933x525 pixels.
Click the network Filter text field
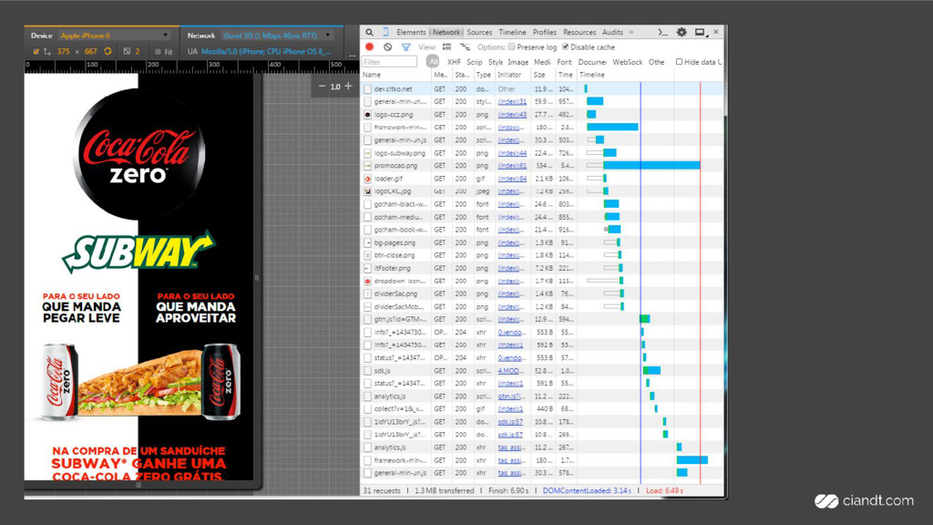coord(390,62)
